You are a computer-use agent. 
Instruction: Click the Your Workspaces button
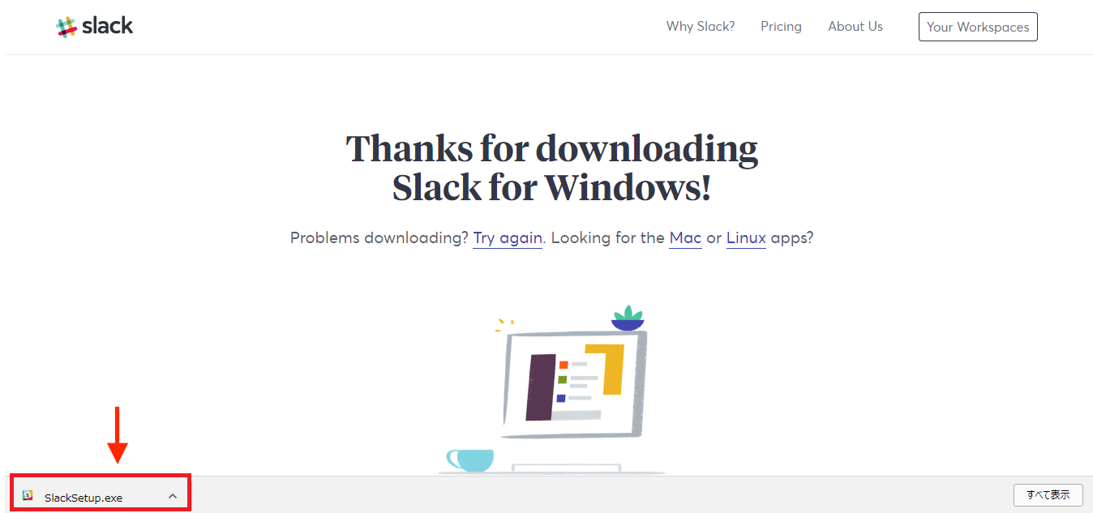point(977,26)
